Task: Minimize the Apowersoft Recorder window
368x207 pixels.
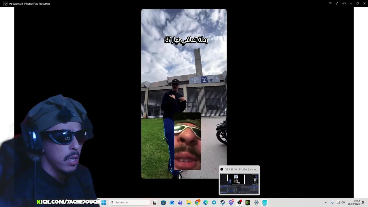Action: 351,3
